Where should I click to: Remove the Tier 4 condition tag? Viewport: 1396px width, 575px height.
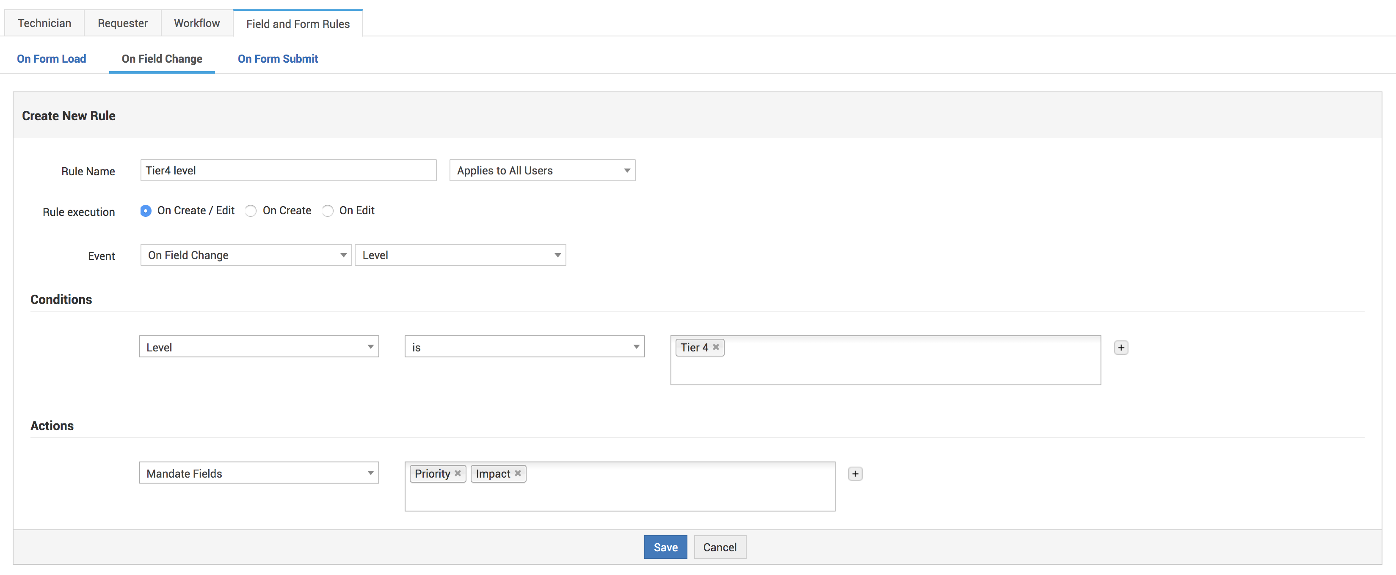(715, 347)
